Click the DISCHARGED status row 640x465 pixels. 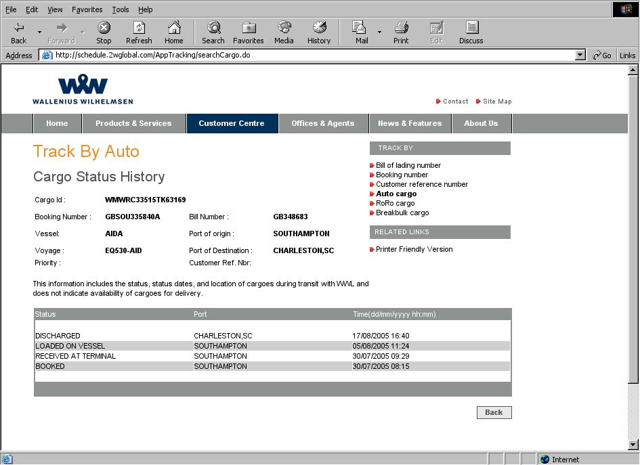pos(272,336)
